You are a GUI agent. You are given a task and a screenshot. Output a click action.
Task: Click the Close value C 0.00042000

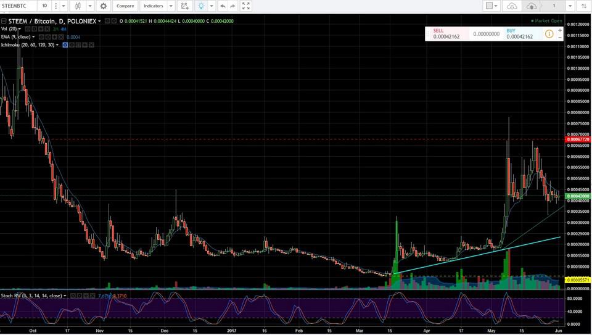220,21
